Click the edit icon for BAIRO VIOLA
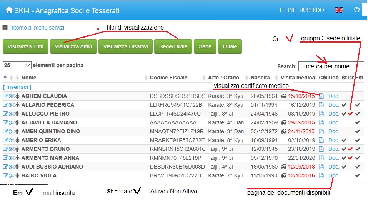Image resolution: width=368 pixels, height=205 pixels. [x=5, y=175]
